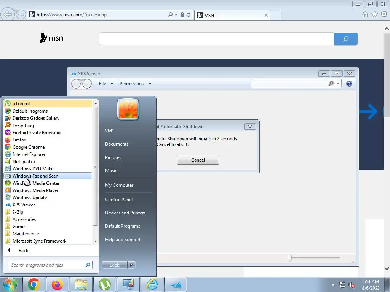This screenshot has width=390, height=292.
Task: Open Firefox Private Browsing shortcut
Action: point(48,132)
